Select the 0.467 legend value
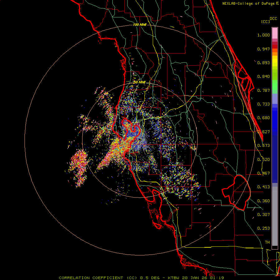280x280 pixels. click(x=264, y=173)
